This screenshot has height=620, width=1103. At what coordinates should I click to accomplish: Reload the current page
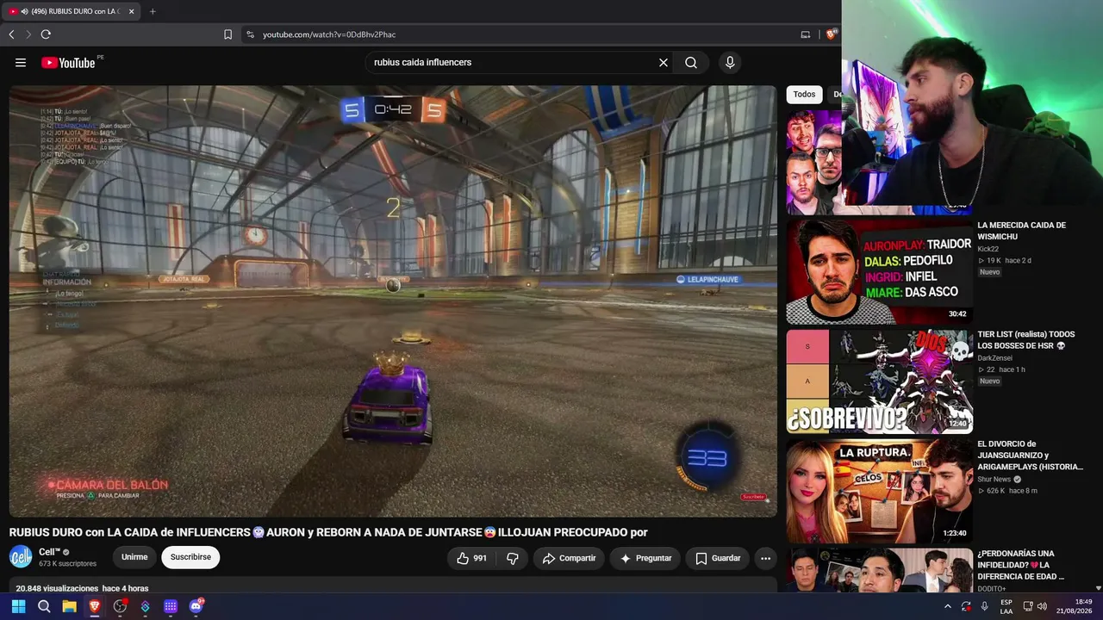(46, 34)
